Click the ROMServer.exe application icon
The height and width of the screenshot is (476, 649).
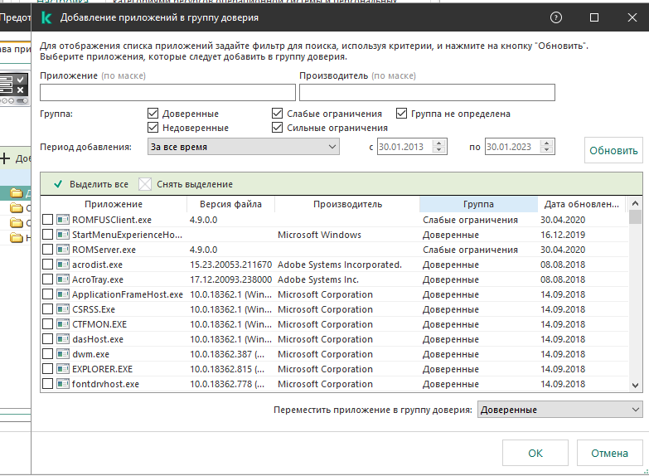[x=63, y=250]
